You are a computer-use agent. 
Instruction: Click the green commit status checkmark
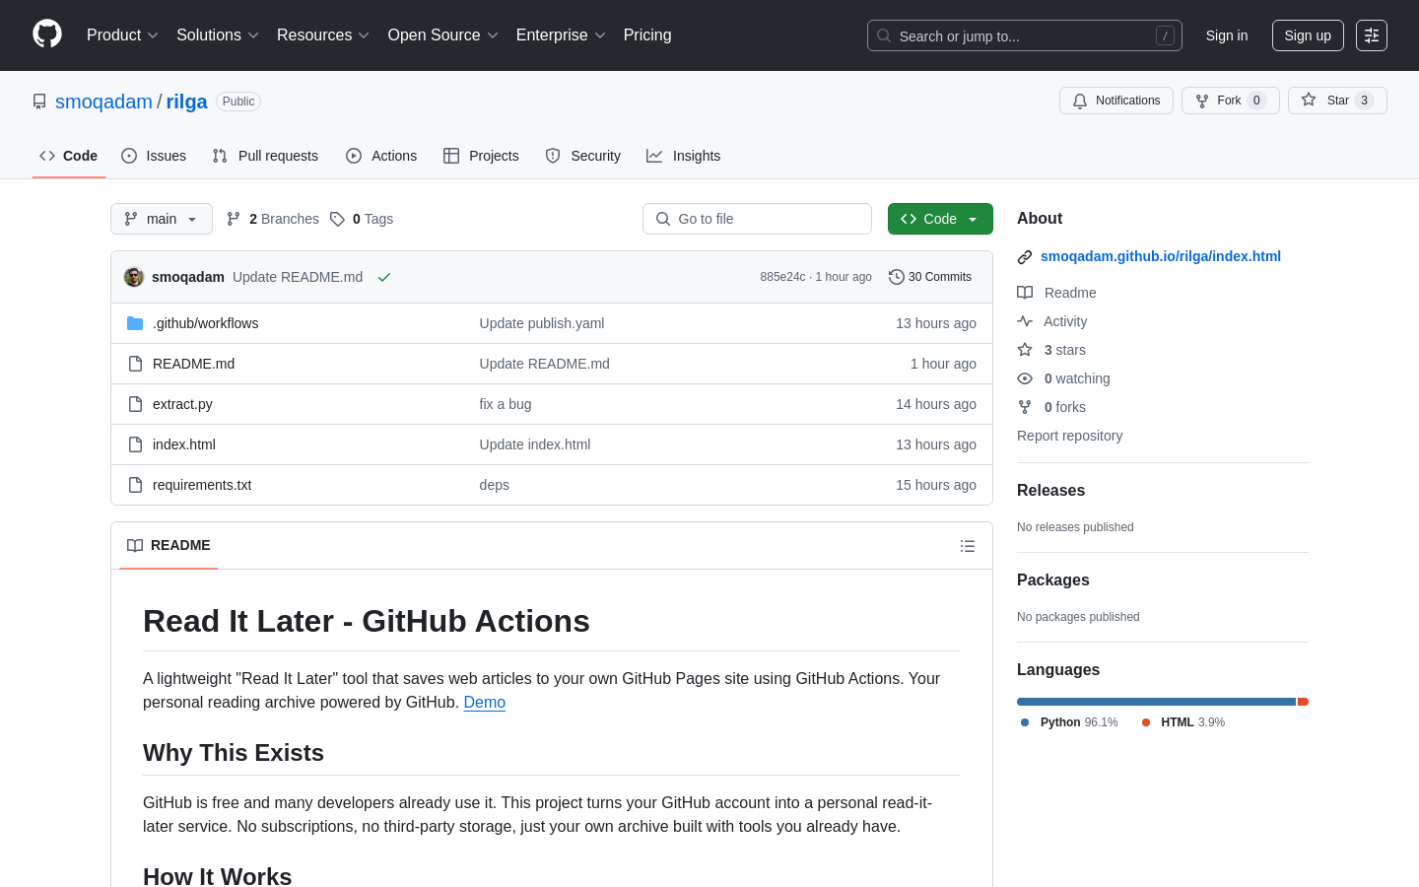(384, 277)
